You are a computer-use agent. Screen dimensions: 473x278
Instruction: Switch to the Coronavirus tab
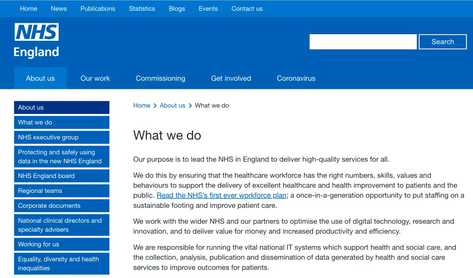[296, 78]
